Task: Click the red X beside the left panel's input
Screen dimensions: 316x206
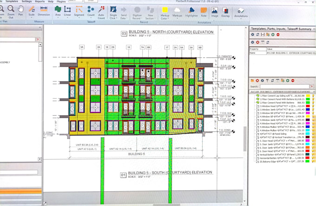Action: tap(38, 39)
